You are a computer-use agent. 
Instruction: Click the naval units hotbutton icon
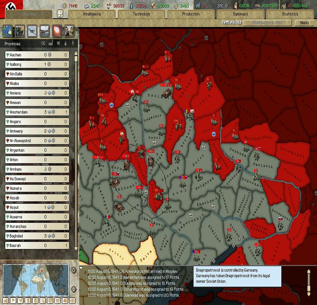pos(44,31)
